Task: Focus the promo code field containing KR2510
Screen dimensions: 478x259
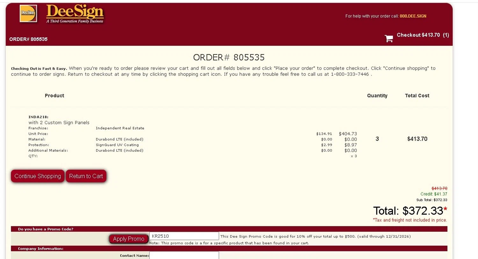Action: [184, 236]
